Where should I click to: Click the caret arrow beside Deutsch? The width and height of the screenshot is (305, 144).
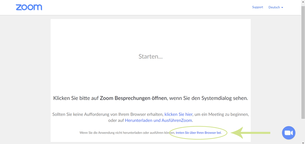[282, 8]
